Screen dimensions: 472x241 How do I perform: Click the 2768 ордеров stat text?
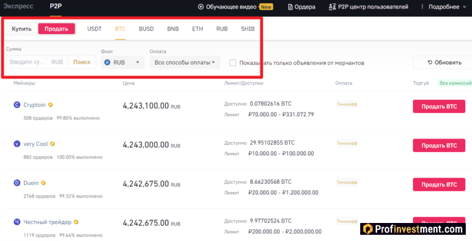coord(39,196)
